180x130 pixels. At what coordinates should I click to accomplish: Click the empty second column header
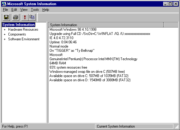171,25
